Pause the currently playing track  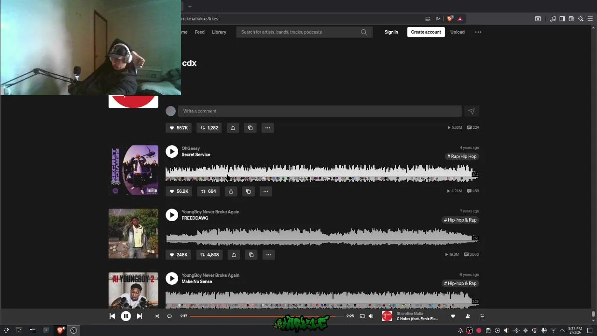(x=126, y=316)
